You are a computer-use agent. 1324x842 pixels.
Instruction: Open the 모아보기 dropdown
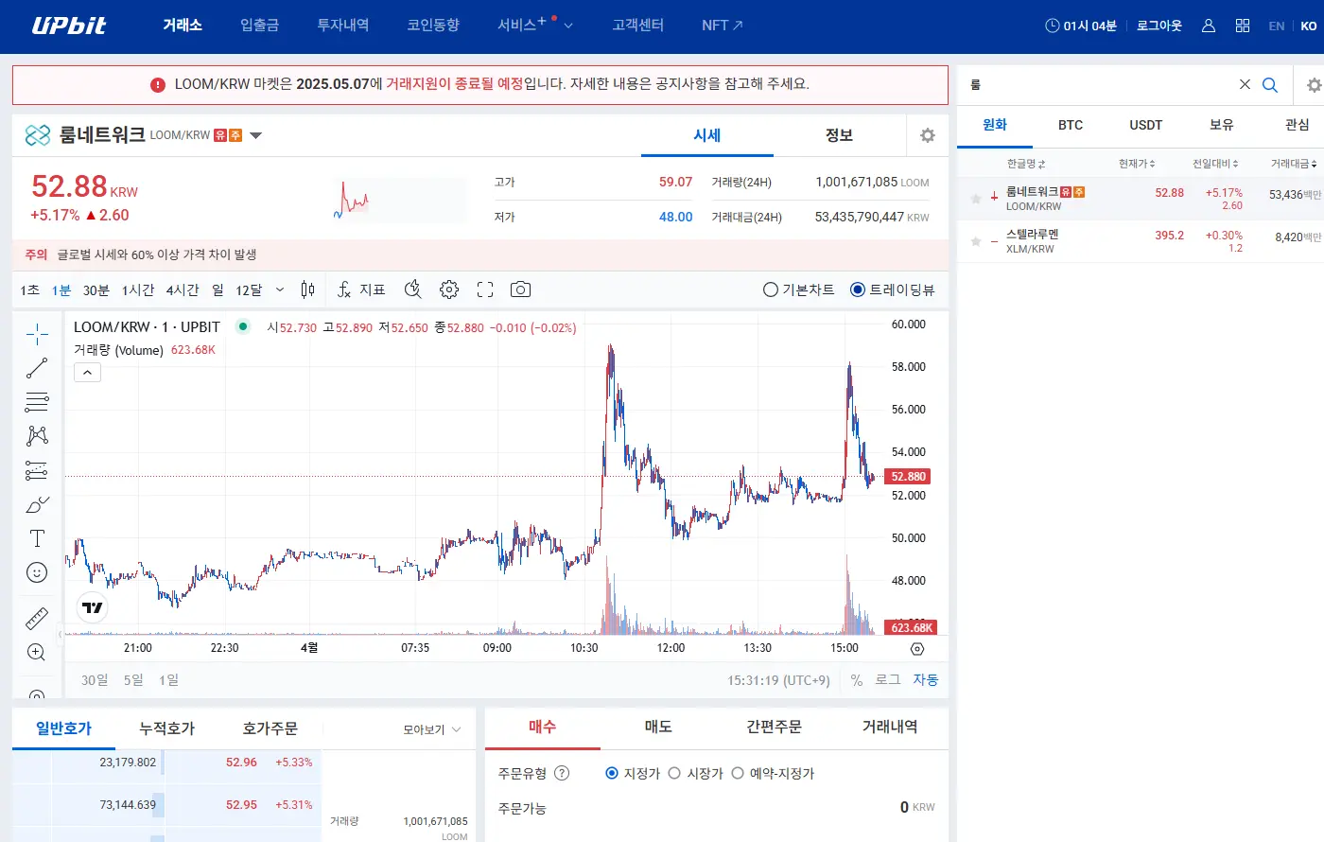[x=431, y=729]
